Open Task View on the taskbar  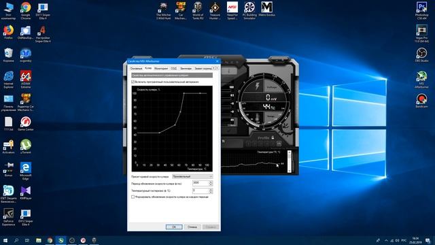[27, 240]
